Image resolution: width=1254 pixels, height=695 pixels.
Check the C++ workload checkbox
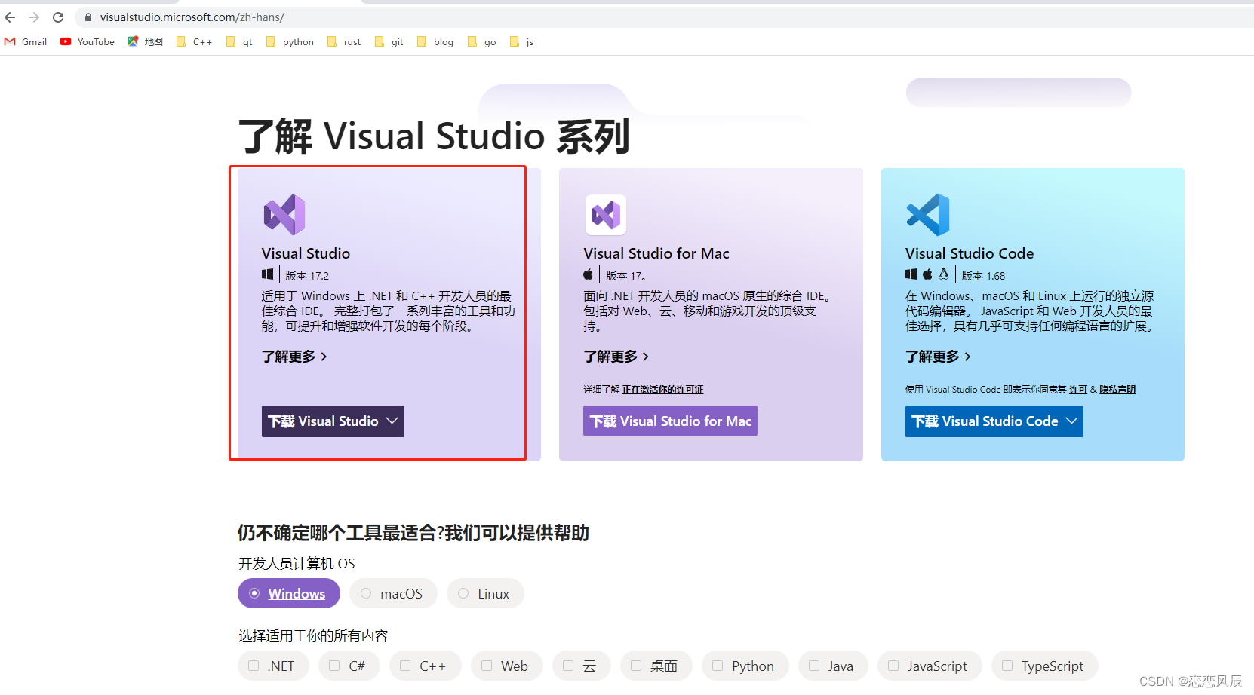(x=405, y=666)
